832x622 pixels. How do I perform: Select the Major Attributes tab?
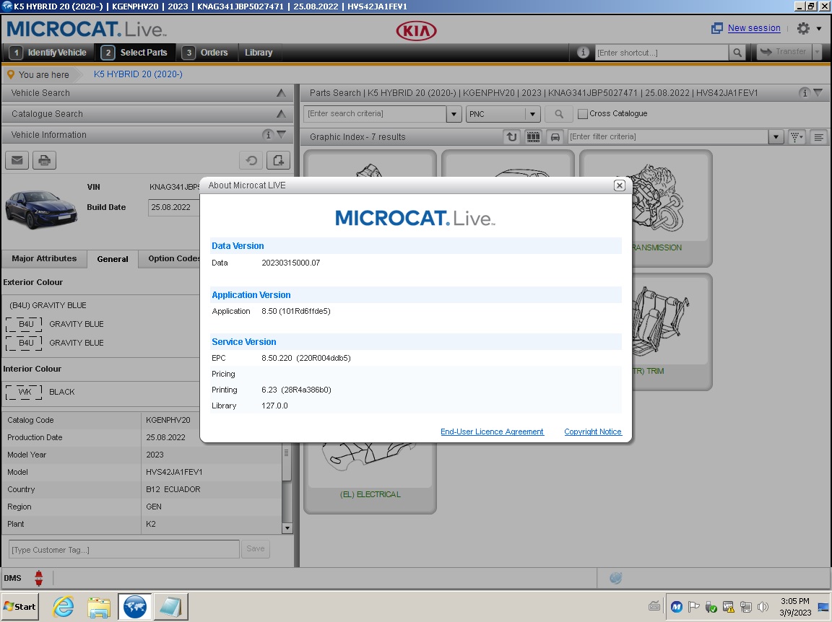pos(44,259)
